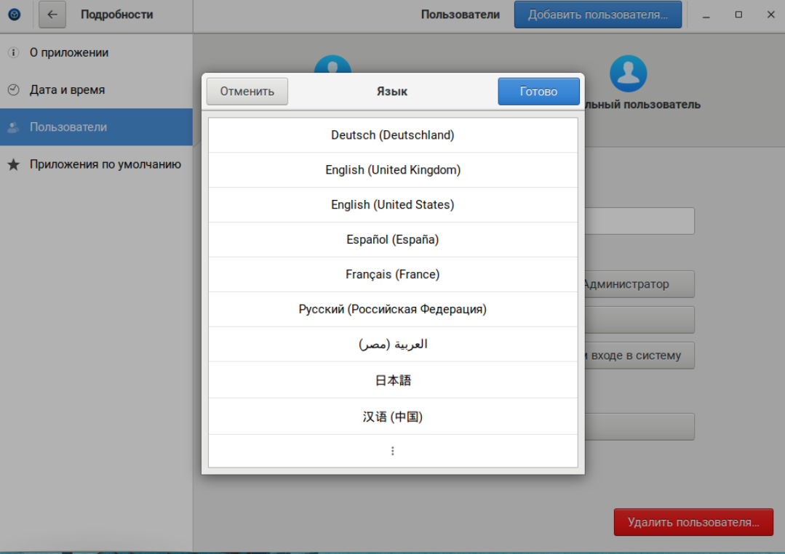Click the local user avatar icon
This screenshot has height=554, width=785.
628,73
